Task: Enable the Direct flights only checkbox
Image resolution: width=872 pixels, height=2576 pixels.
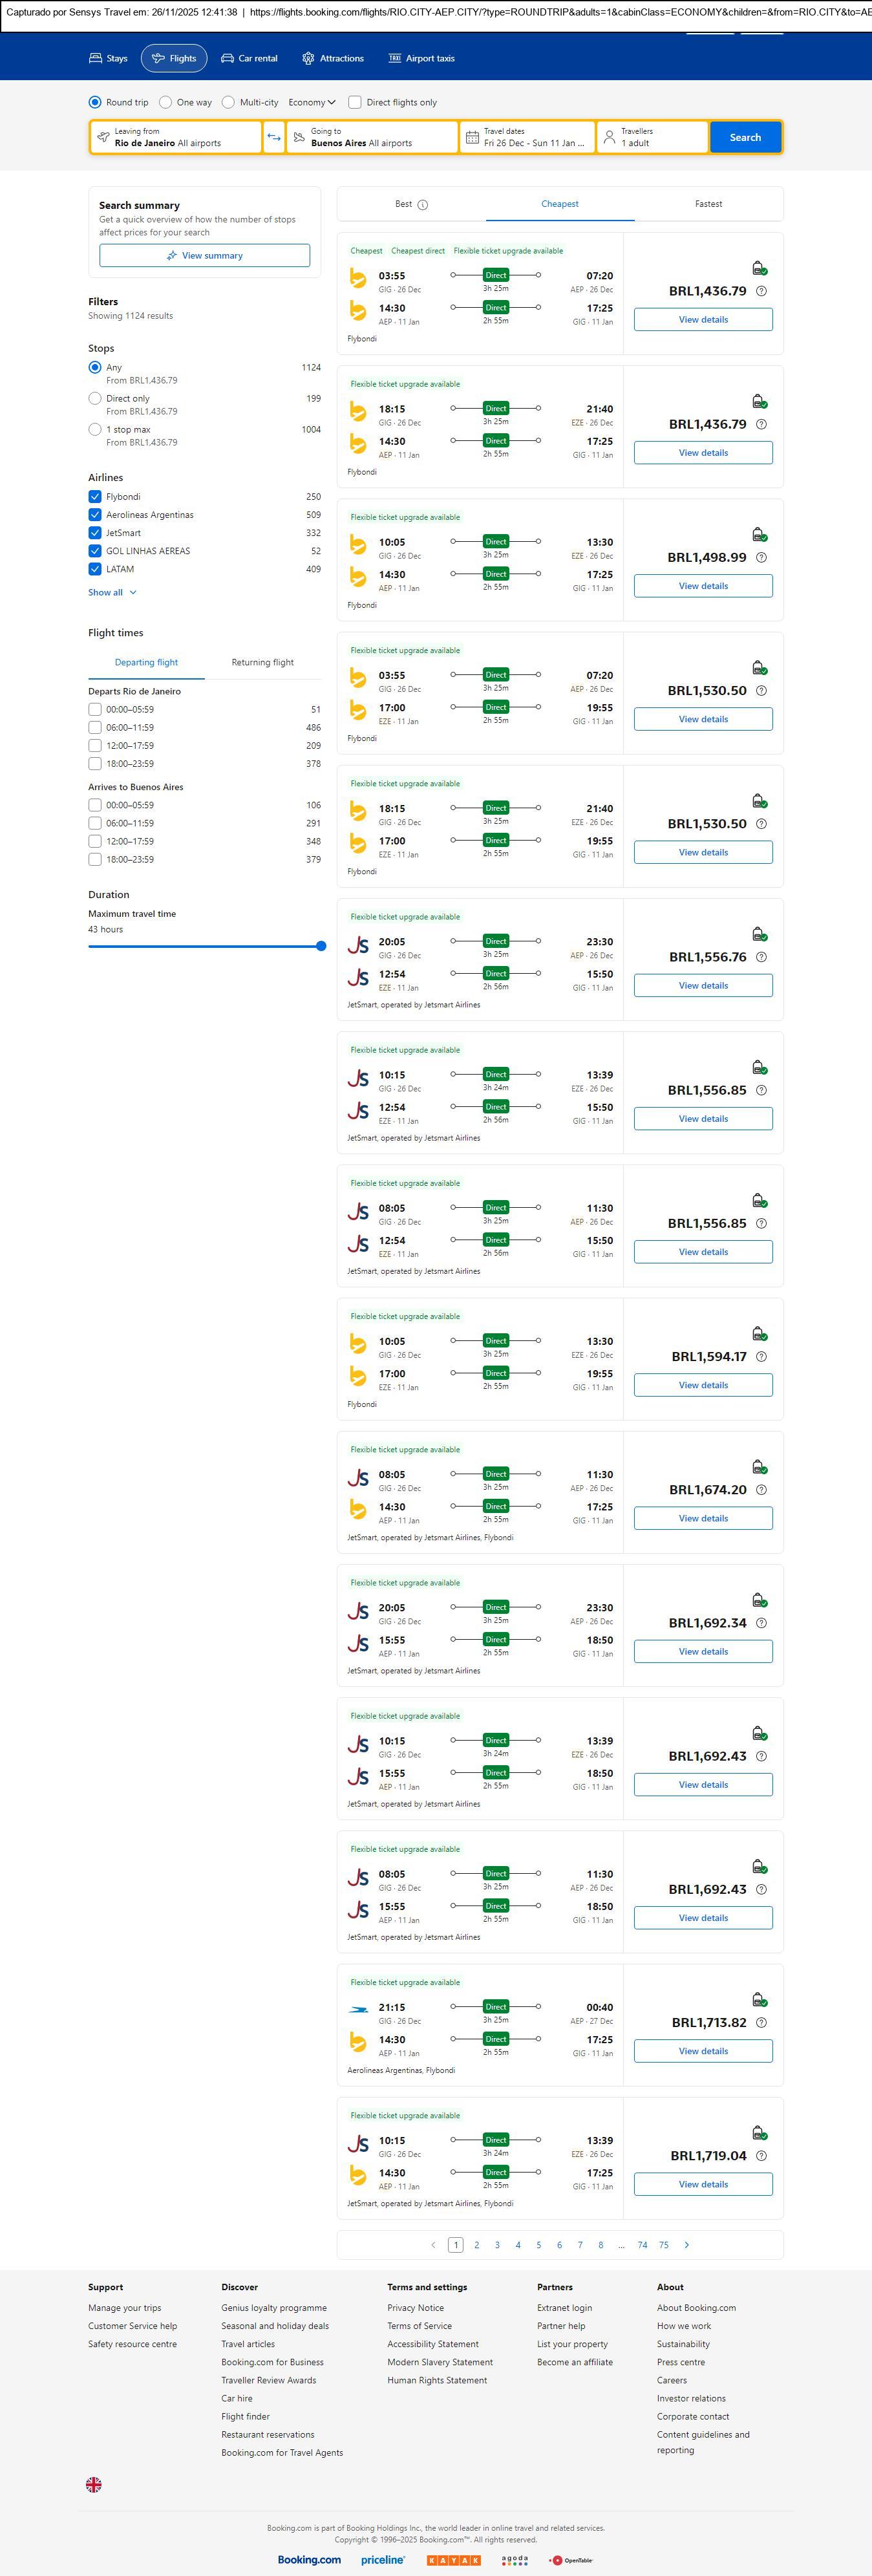Action: pyautogui.click(x=354, y=102)
